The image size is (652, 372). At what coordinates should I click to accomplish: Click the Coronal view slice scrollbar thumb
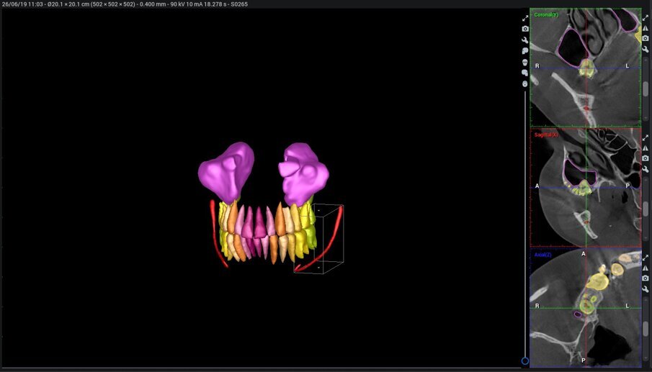click(x=646, y=89)
